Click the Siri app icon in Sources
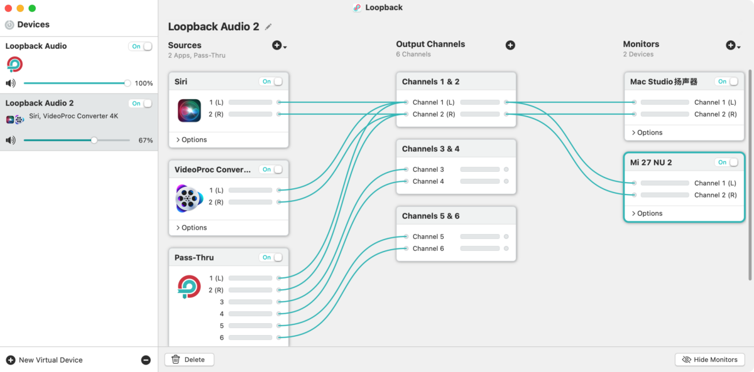 point(189,110)
